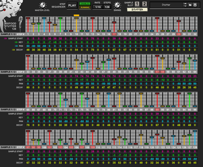Click the SAMPLE 1/2 label of first row
This screenshot has height=167, width=203.
pyautogui.click(x=8, y=34)
